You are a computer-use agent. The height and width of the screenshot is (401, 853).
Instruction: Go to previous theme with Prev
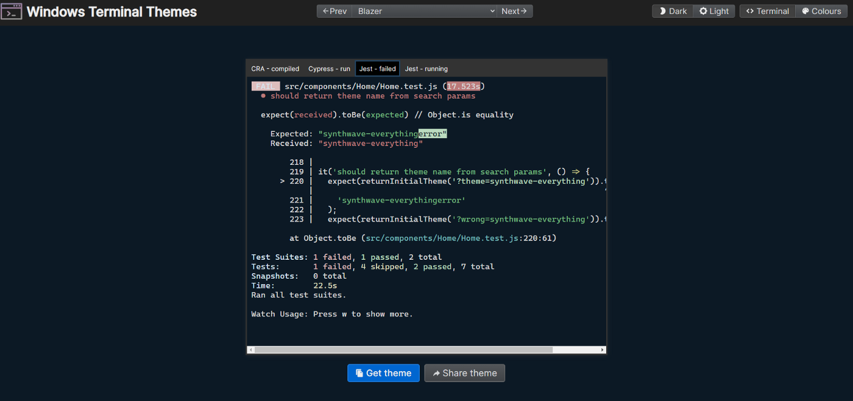(x=334, y=11)
